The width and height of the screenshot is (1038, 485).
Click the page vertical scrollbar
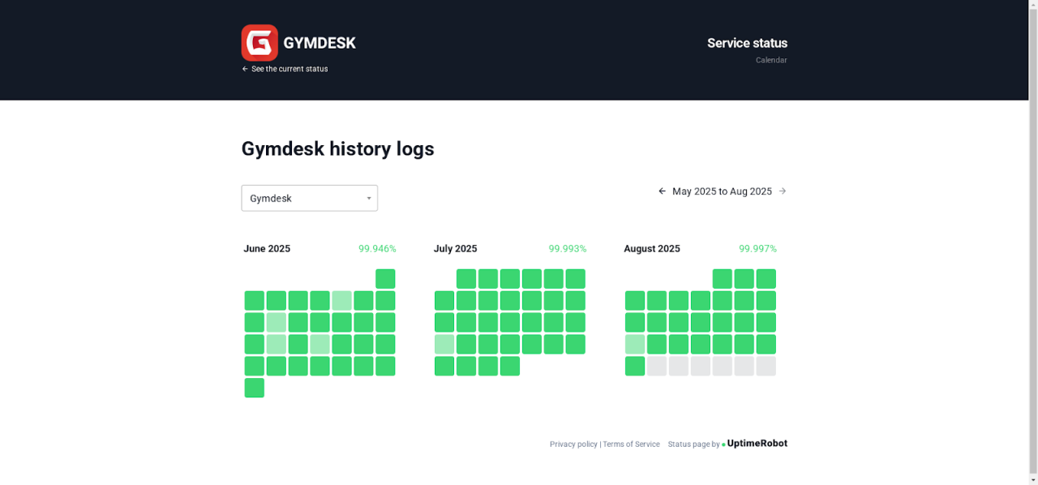click(x=1033, y=242)
